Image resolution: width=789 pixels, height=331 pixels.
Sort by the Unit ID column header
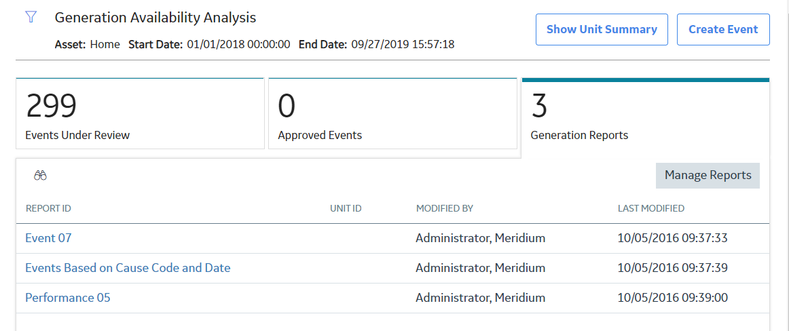click(346, 208)
